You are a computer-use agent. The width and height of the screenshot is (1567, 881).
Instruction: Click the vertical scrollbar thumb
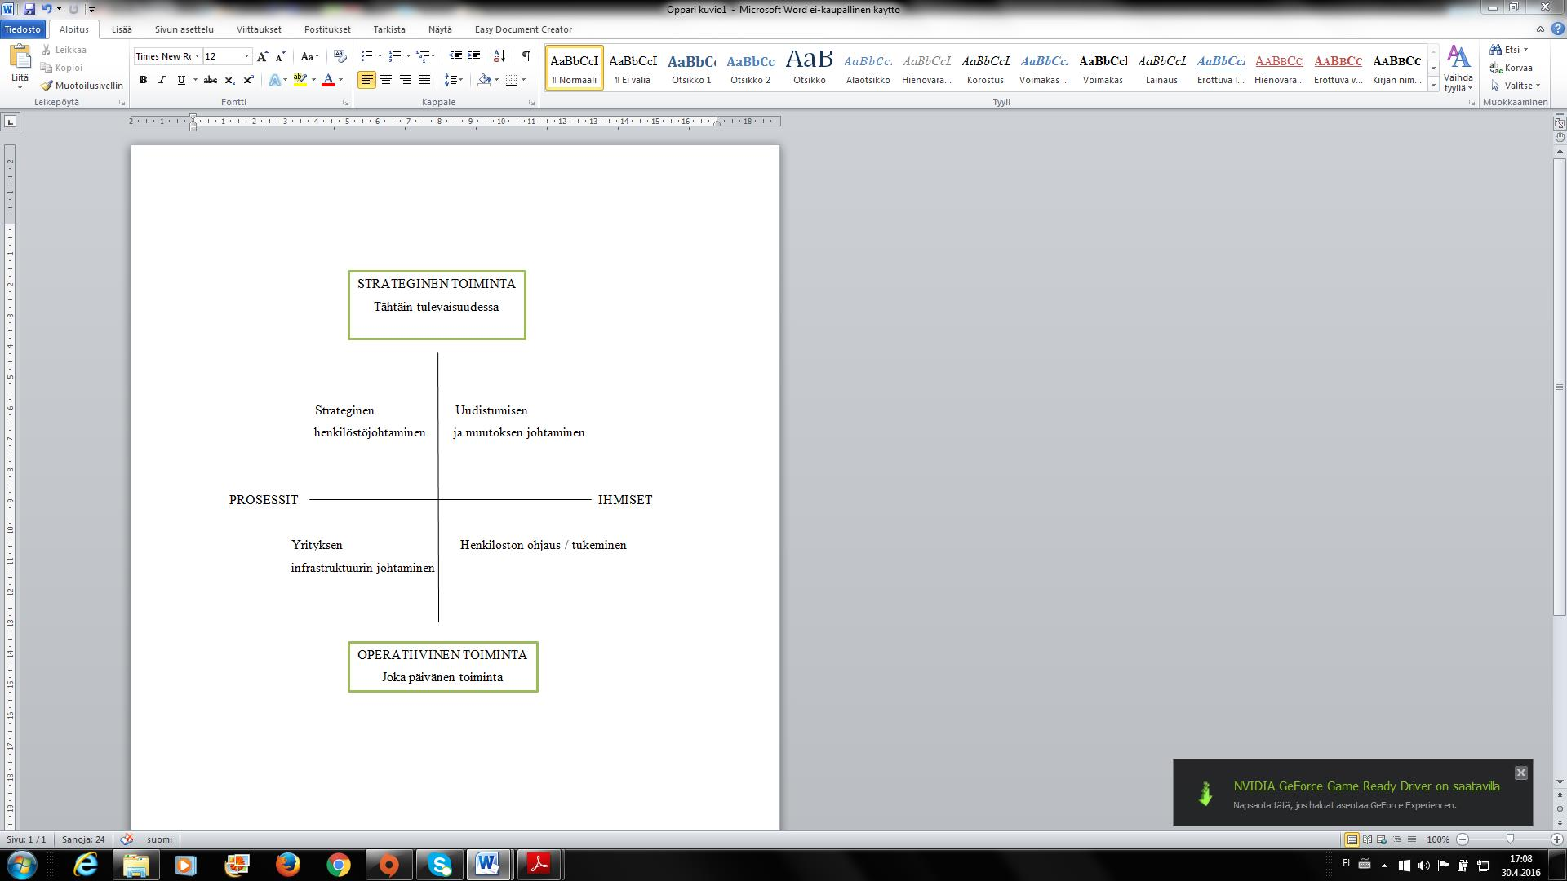pyautogui.click(x=1559, y=387)
